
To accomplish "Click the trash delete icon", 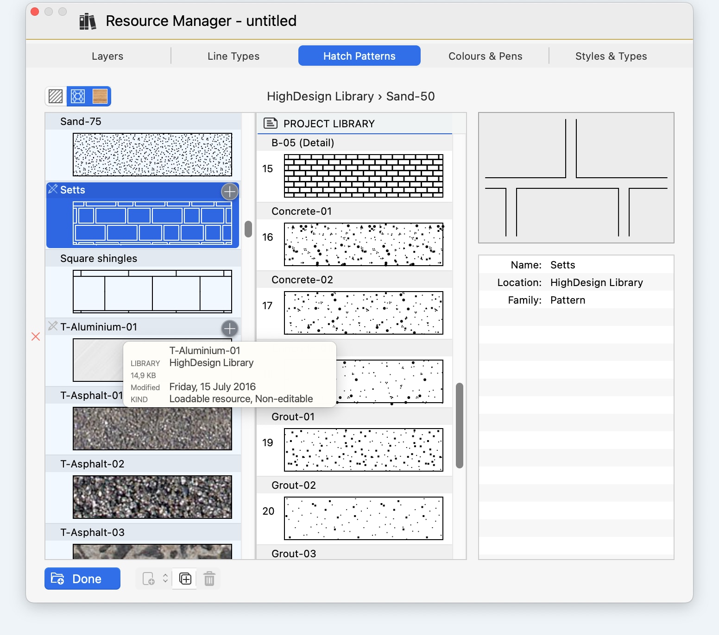I will [209, 579].
